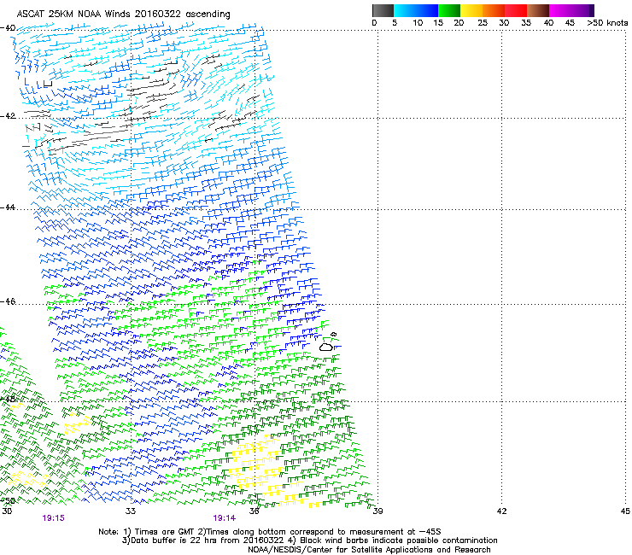This screenshot has width=632, height=555.
Task: Click the cyan-to-blue 5-15 knots legend segment
Action: click(416, 10)
